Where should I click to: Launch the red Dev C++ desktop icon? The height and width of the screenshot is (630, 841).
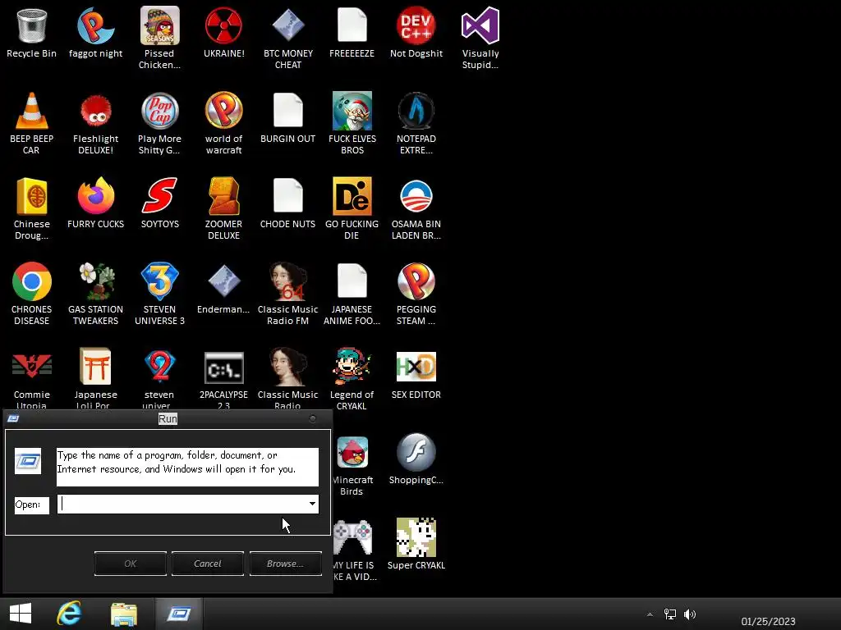pyautogui.click(x=416, y=25)
